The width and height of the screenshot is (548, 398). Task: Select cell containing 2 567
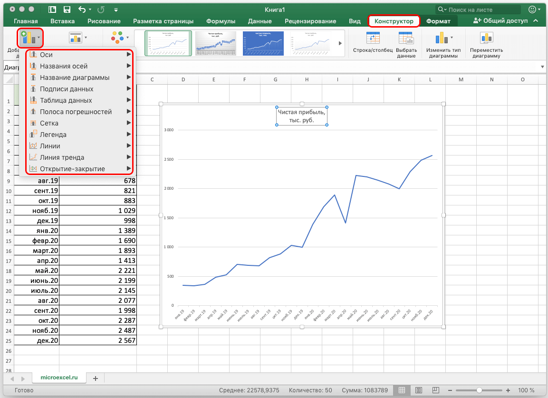pos(98,340)
